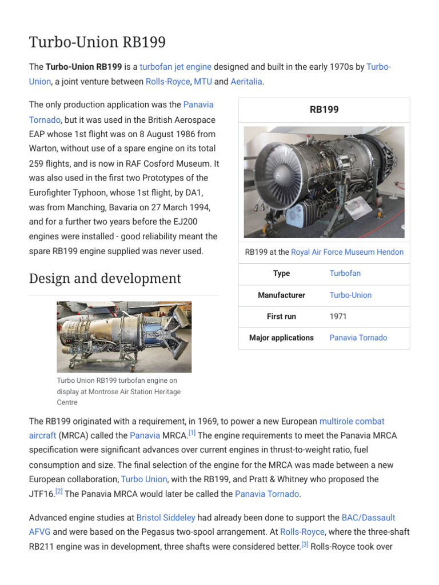Open the Bristol Siddeley link
This screenshot has width=439, height=585.
pyautogui.click(x=166, y=518)
